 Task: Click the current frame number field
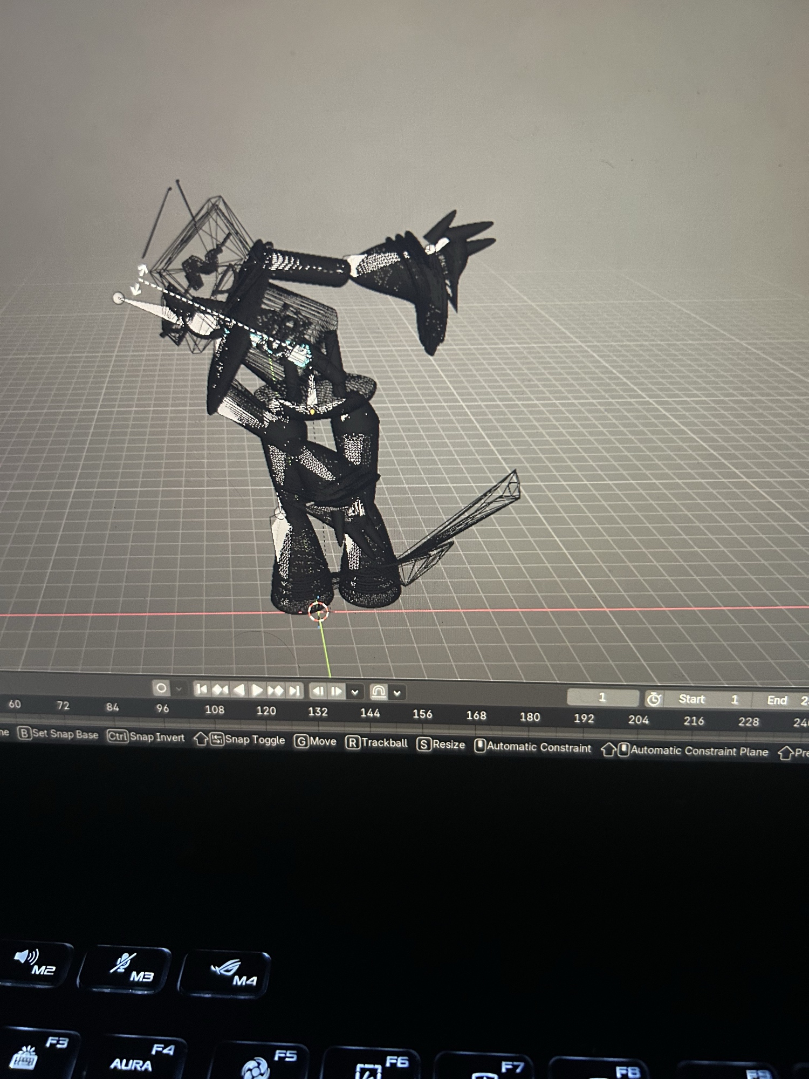click(x=602, y=698)
